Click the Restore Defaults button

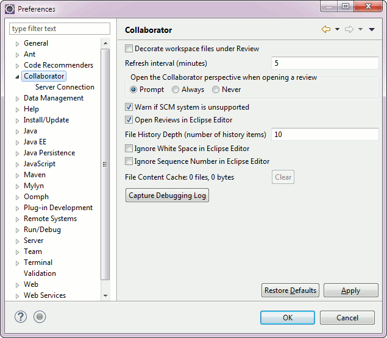click(290, 290)
